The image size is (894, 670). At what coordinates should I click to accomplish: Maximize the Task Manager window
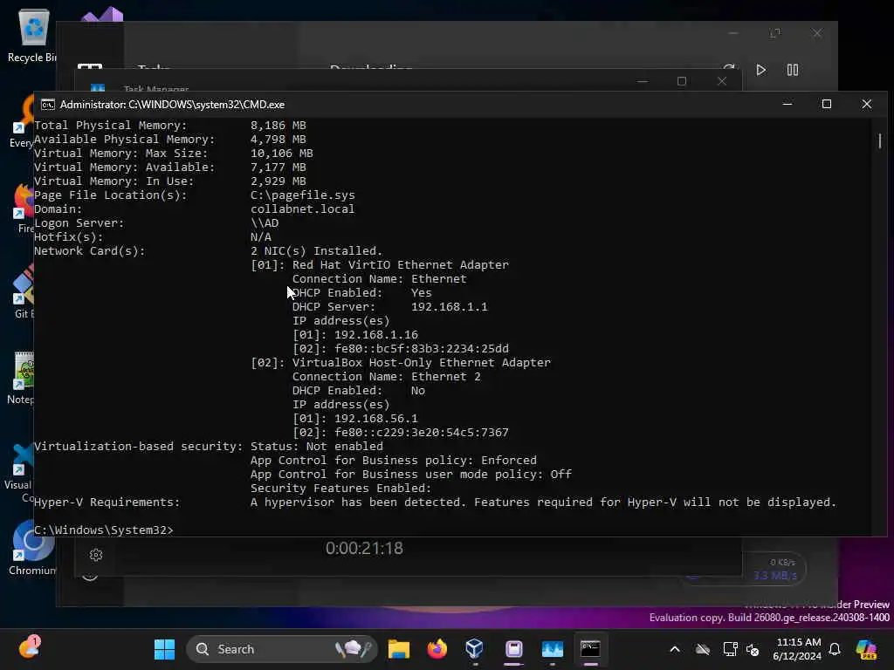pyautogui.click(x=682, y=81)
